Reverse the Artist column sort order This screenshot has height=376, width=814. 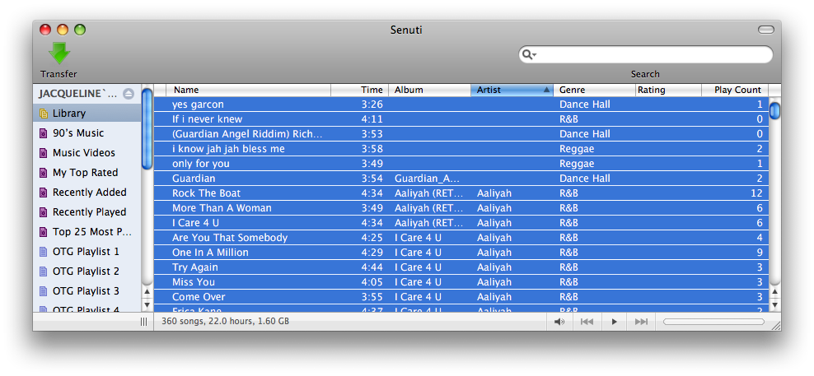coord(512,90)
